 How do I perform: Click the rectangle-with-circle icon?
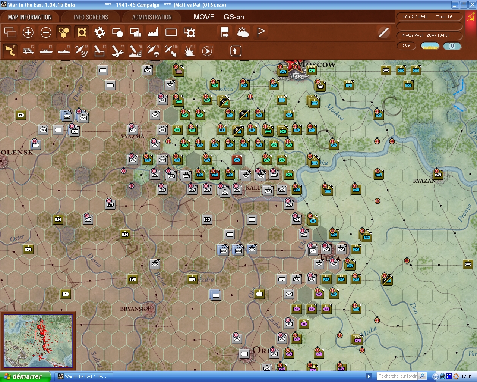pos(117,32)
